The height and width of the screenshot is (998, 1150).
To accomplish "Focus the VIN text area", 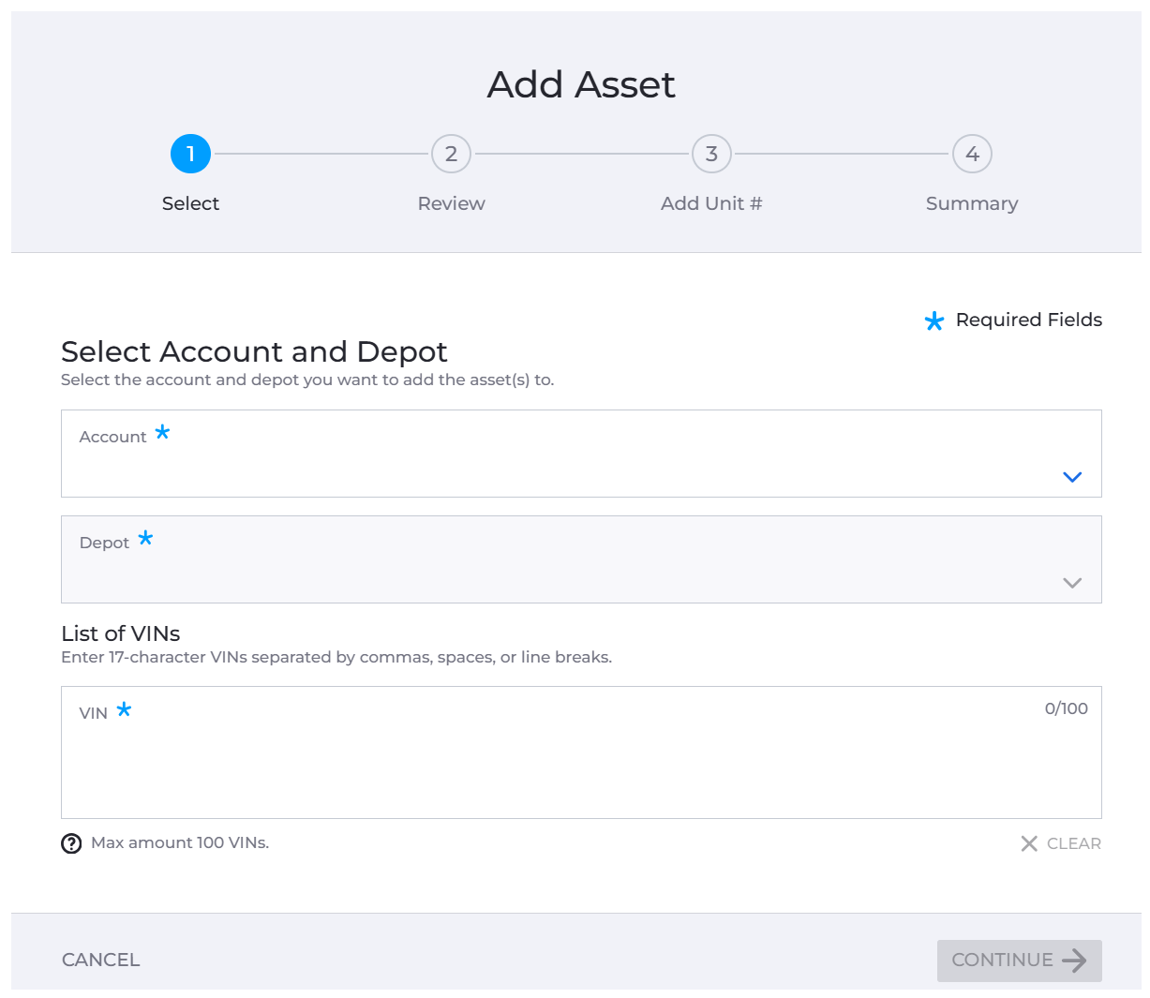I will pos(581,752).
